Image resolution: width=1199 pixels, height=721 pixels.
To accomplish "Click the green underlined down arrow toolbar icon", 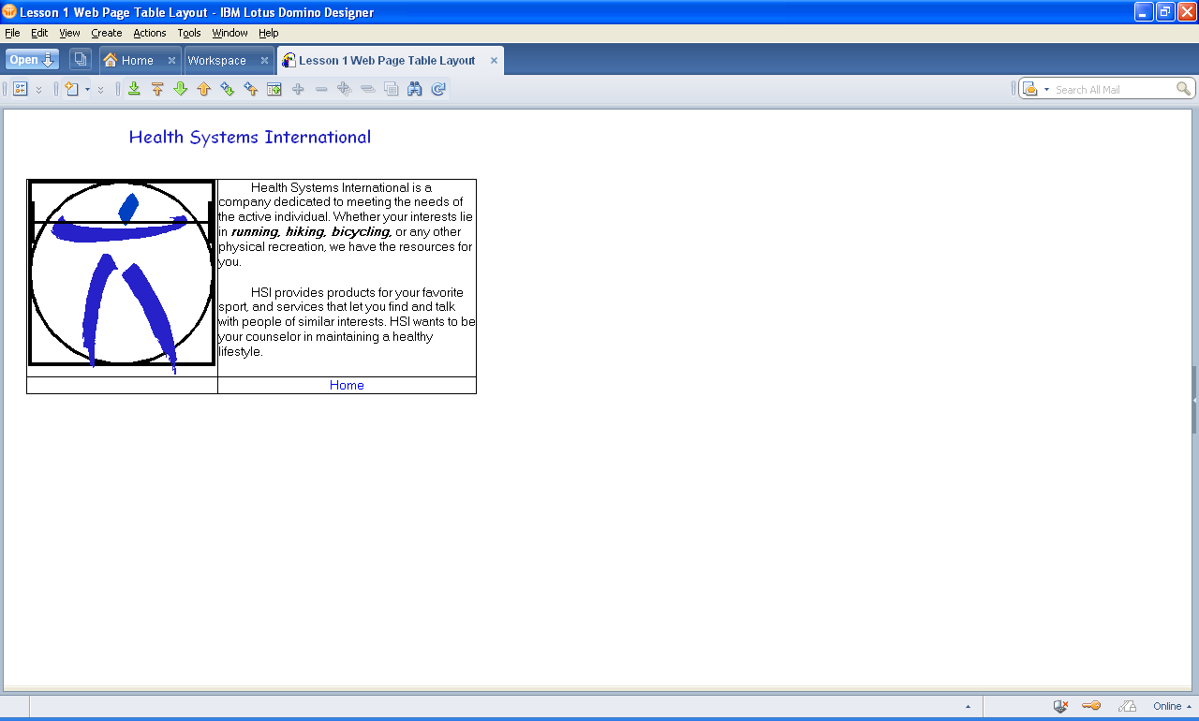I will [134, 89].
